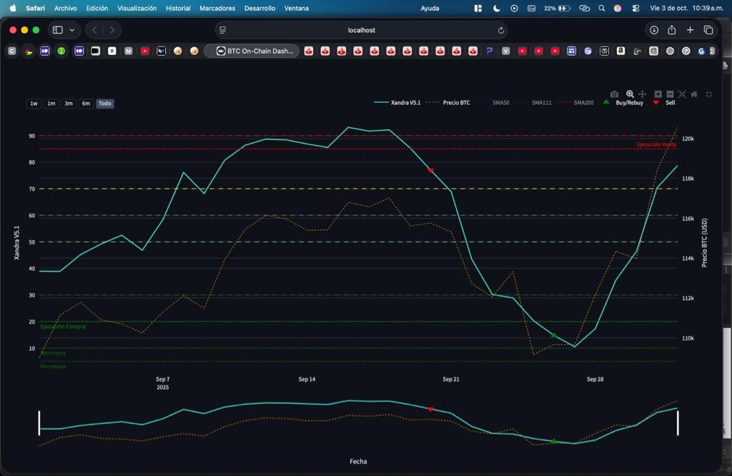Screen dimensions: 732x476
Task: Reload the localhost page
Action: click(500, 30)
